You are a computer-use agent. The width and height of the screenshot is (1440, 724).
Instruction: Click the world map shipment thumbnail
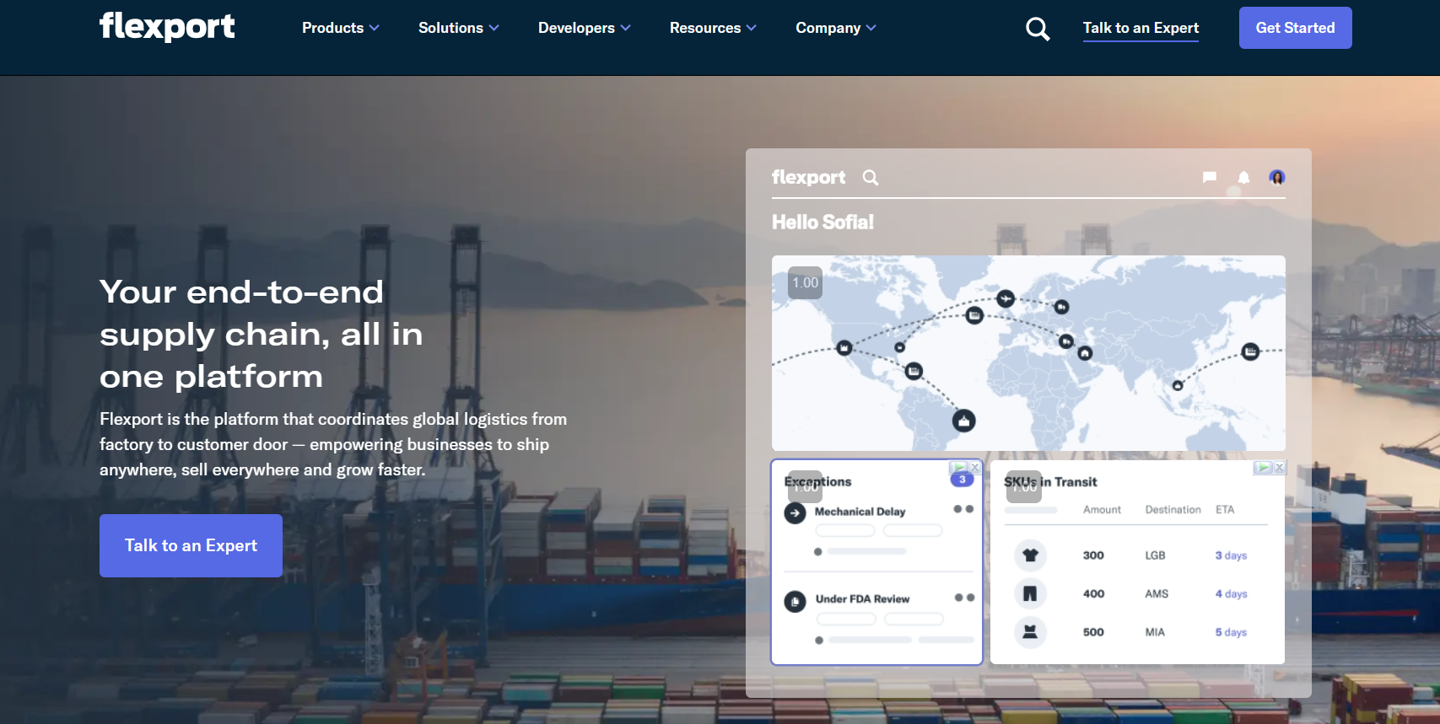coord(1028,353)
